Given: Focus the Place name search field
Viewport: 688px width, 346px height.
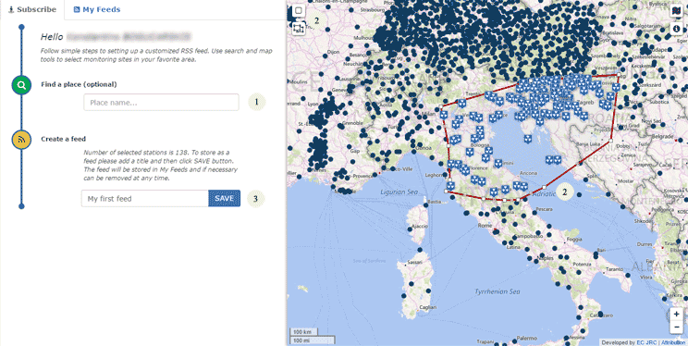Looking at the screenshot, I should (x=162, y=103).
